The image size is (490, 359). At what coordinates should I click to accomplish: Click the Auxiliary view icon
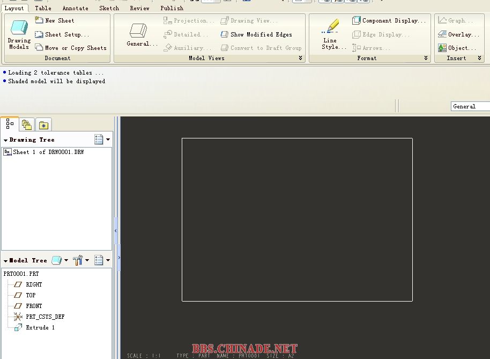168,48
